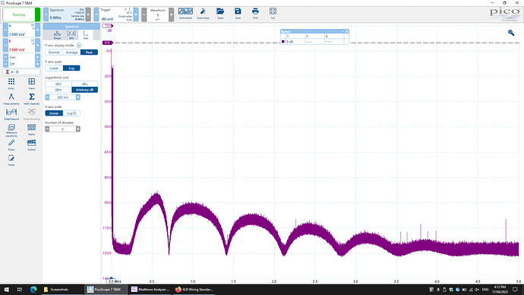Screen dimensions: 524x295
Task: Switch X-axis scale to Log10
Action: [71, 113]
